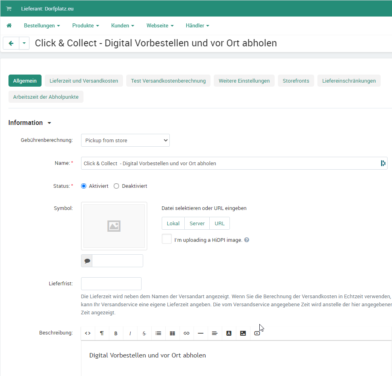The height and width of the screenshot is (376, 392).
Task: Switch to the Storefronts tab
Action: [x=296, y=81]
